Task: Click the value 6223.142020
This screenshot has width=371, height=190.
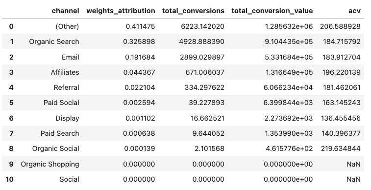Action: (202, 26)
